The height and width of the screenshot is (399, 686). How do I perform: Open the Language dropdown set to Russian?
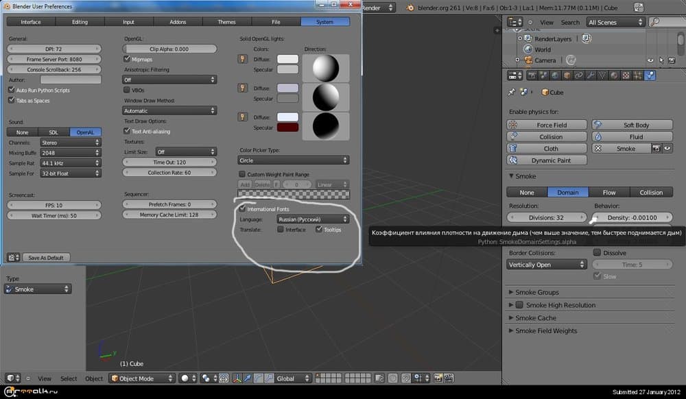point(312,219)
